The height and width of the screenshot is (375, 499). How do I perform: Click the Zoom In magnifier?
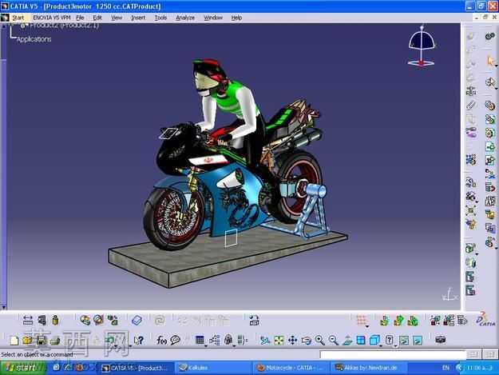point(319,341)
